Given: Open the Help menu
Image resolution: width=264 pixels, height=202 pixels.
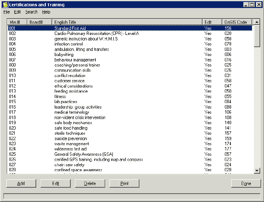Looking at the screenshot, I should tap(46, 12).
